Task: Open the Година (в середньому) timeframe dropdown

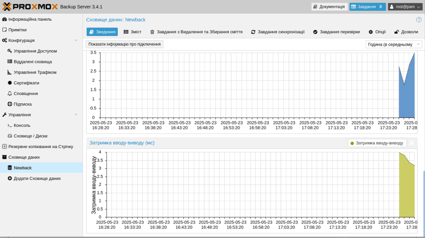Action: click(x=393, y=44)
